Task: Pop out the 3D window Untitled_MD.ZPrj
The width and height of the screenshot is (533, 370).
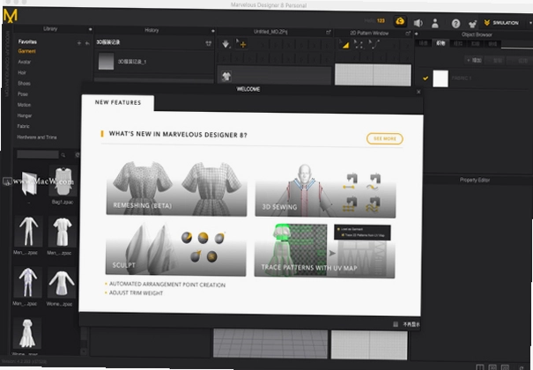Action: click(x=328, y=33)
